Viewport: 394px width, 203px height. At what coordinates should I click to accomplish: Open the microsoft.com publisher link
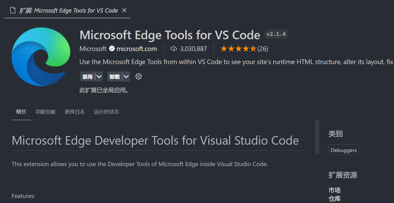coord(137,49)
